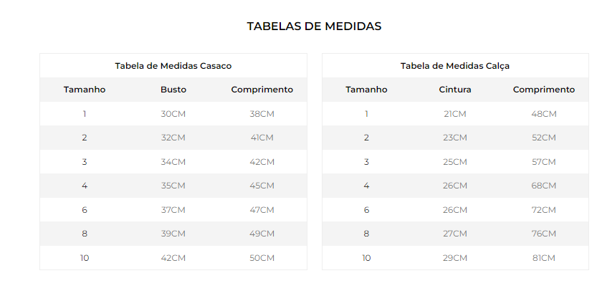597x296 pixels.
Task: Click the Cintura column header
Action: point(455,90)
